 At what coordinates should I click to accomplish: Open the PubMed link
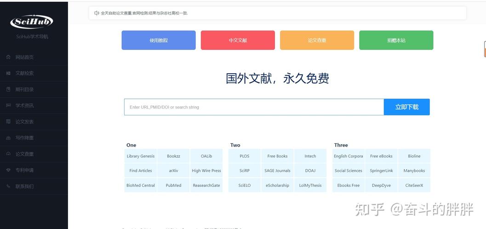174,185
